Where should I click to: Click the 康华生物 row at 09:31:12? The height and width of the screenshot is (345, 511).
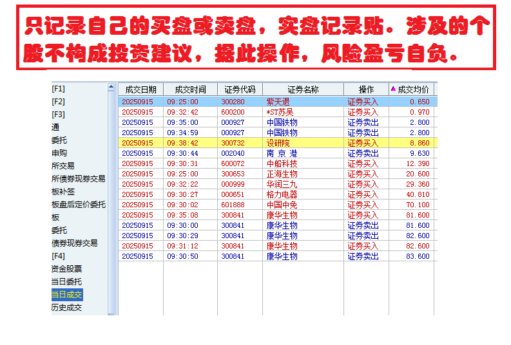pyautogui.click(x=278, y=246)
